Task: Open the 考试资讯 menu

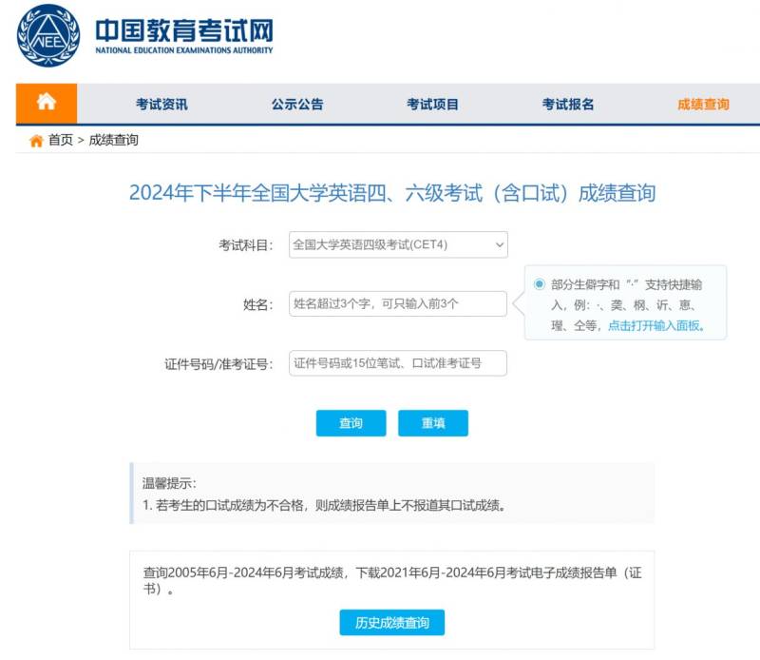Action: point(161,105)
